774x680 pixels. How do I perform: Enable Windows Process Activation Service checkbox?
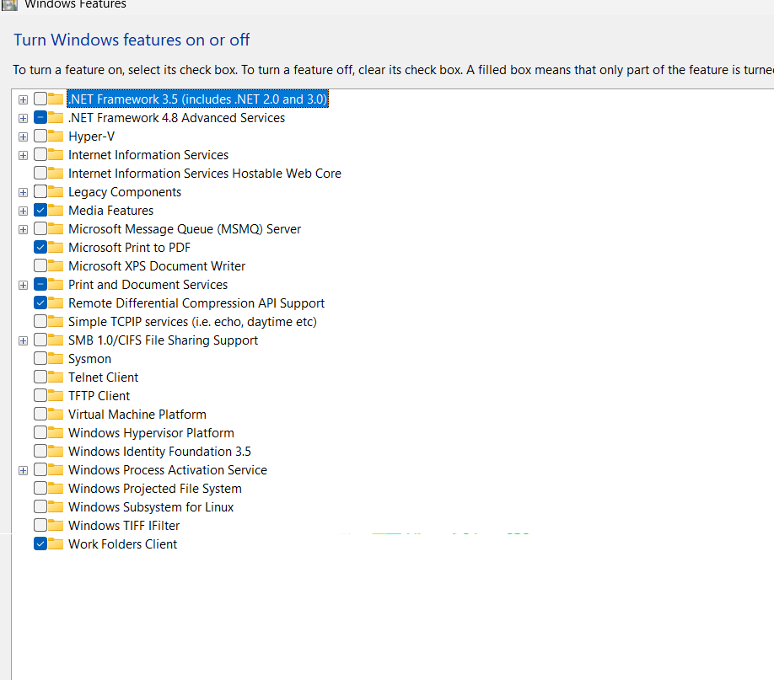click(40, 470)
